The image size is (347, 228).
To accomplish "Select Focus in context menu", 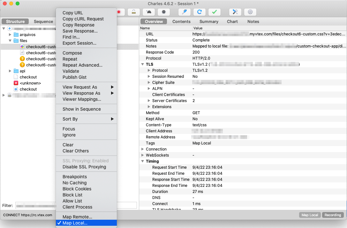I will (x=86, y=129).
